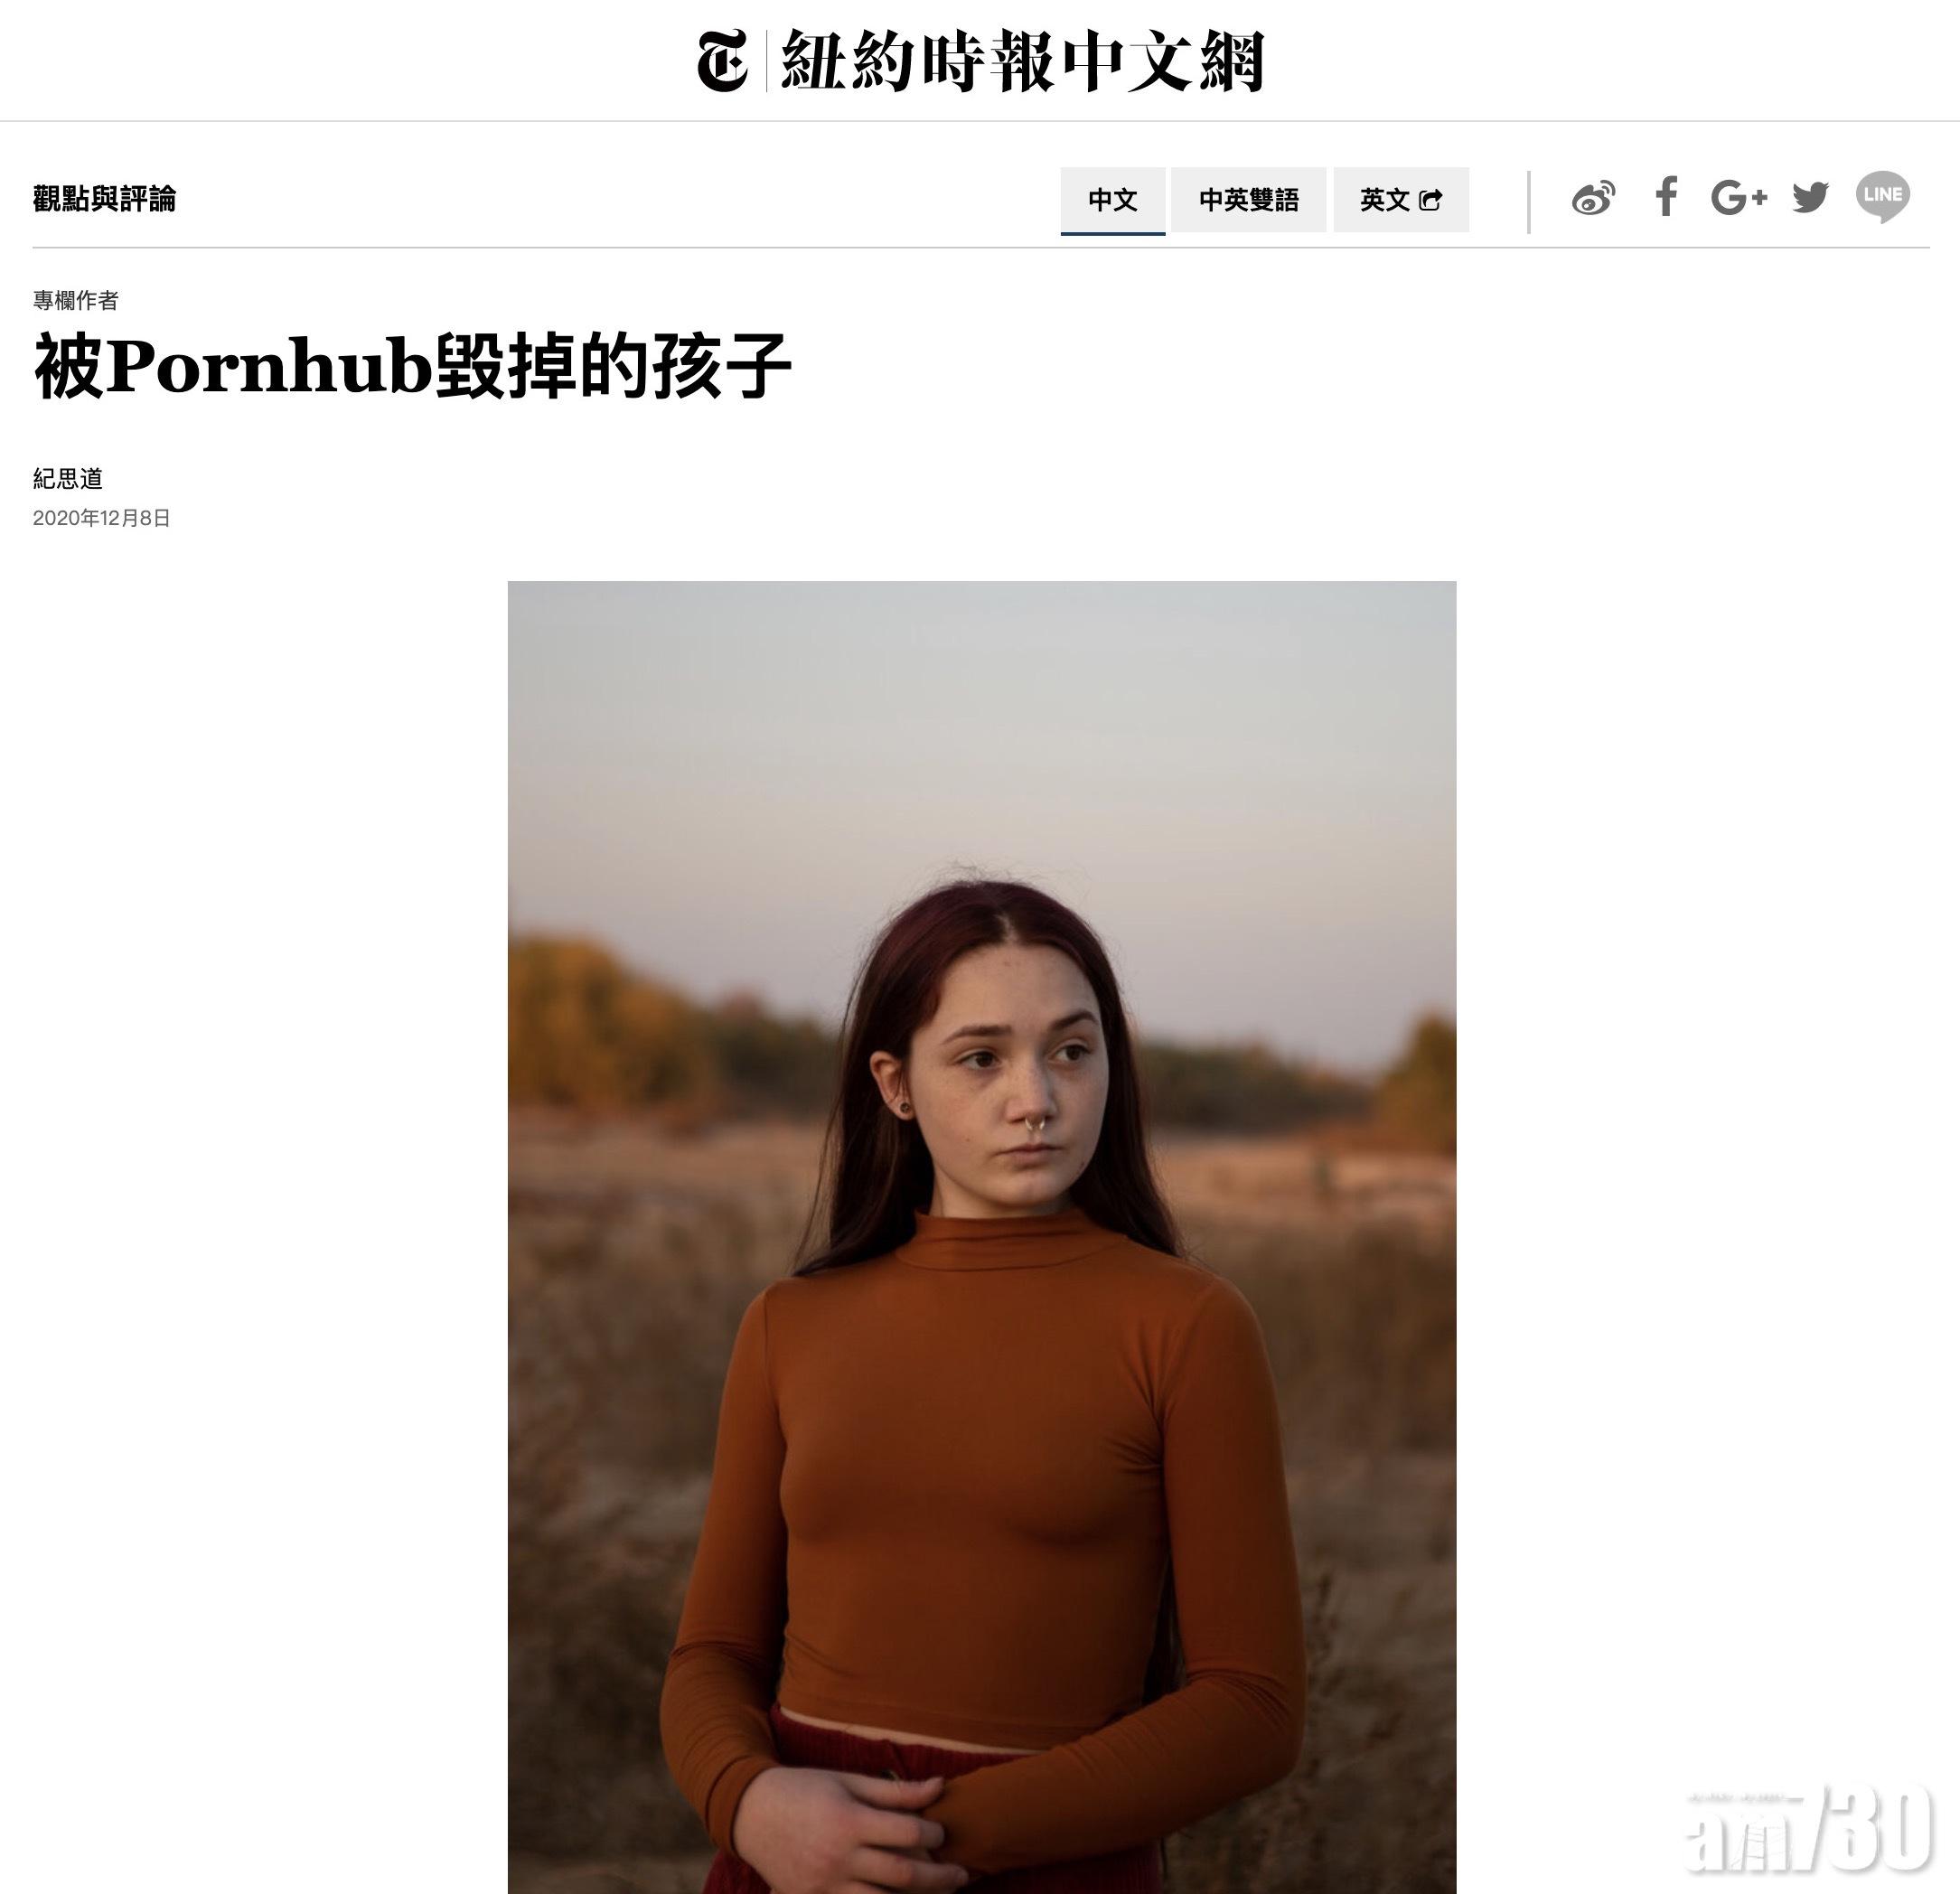Click the 2020年12月8日 publication date
Screen dimensions: 1960x1894
coord(102,518)
